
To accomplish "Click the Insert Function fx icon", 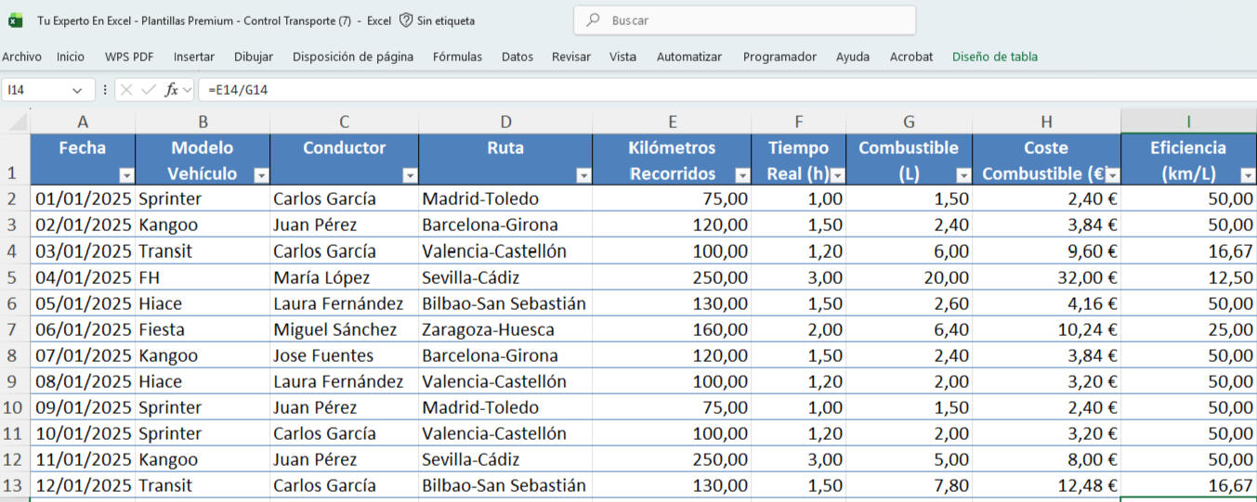I will click(x=171, y=90).
